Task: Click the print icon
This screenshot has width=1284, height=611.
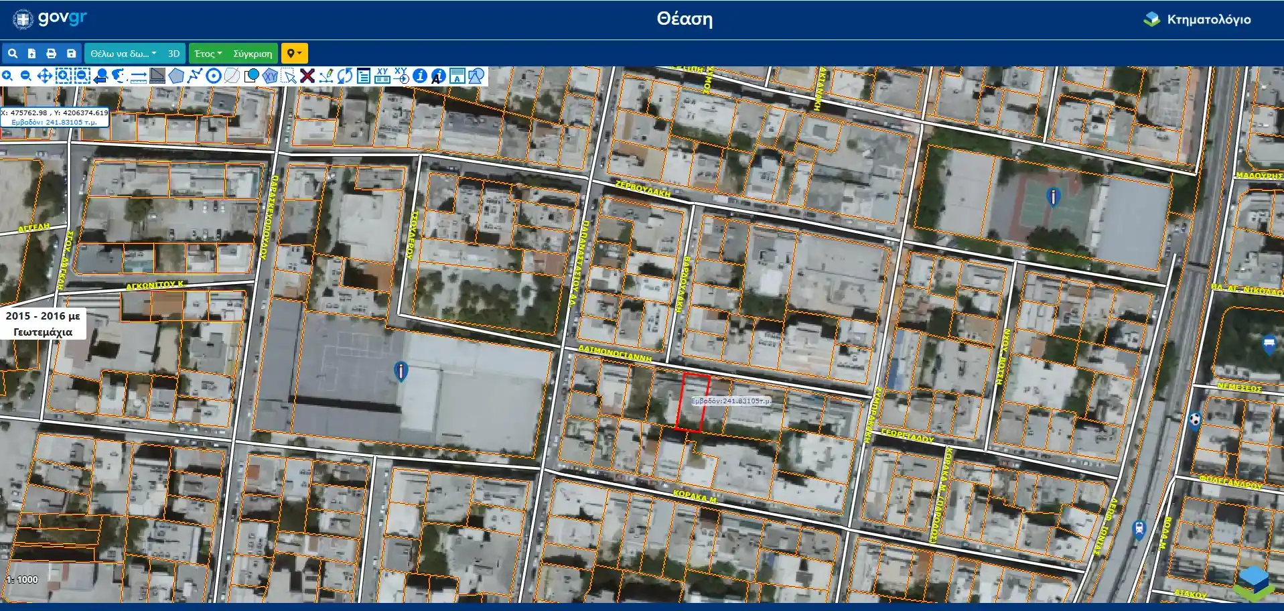Action: click(x=51, y=54)
